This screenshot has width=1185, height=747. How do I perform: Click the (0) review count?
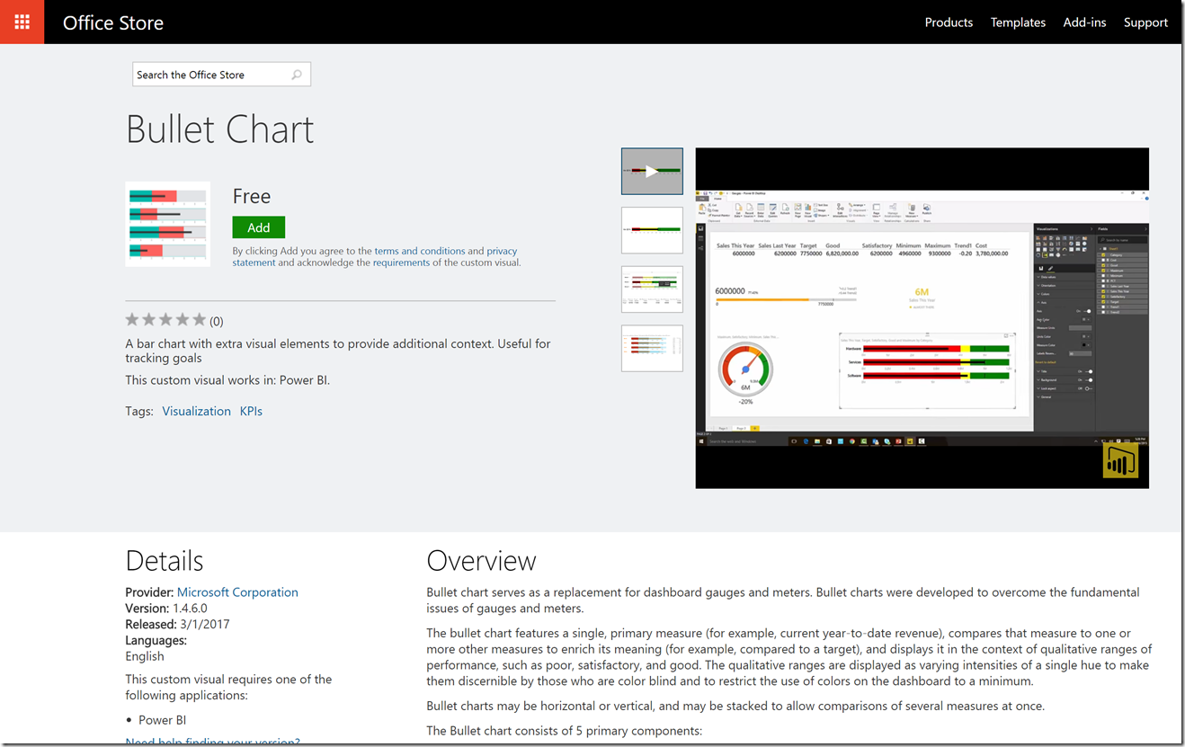tap(217, 321)
